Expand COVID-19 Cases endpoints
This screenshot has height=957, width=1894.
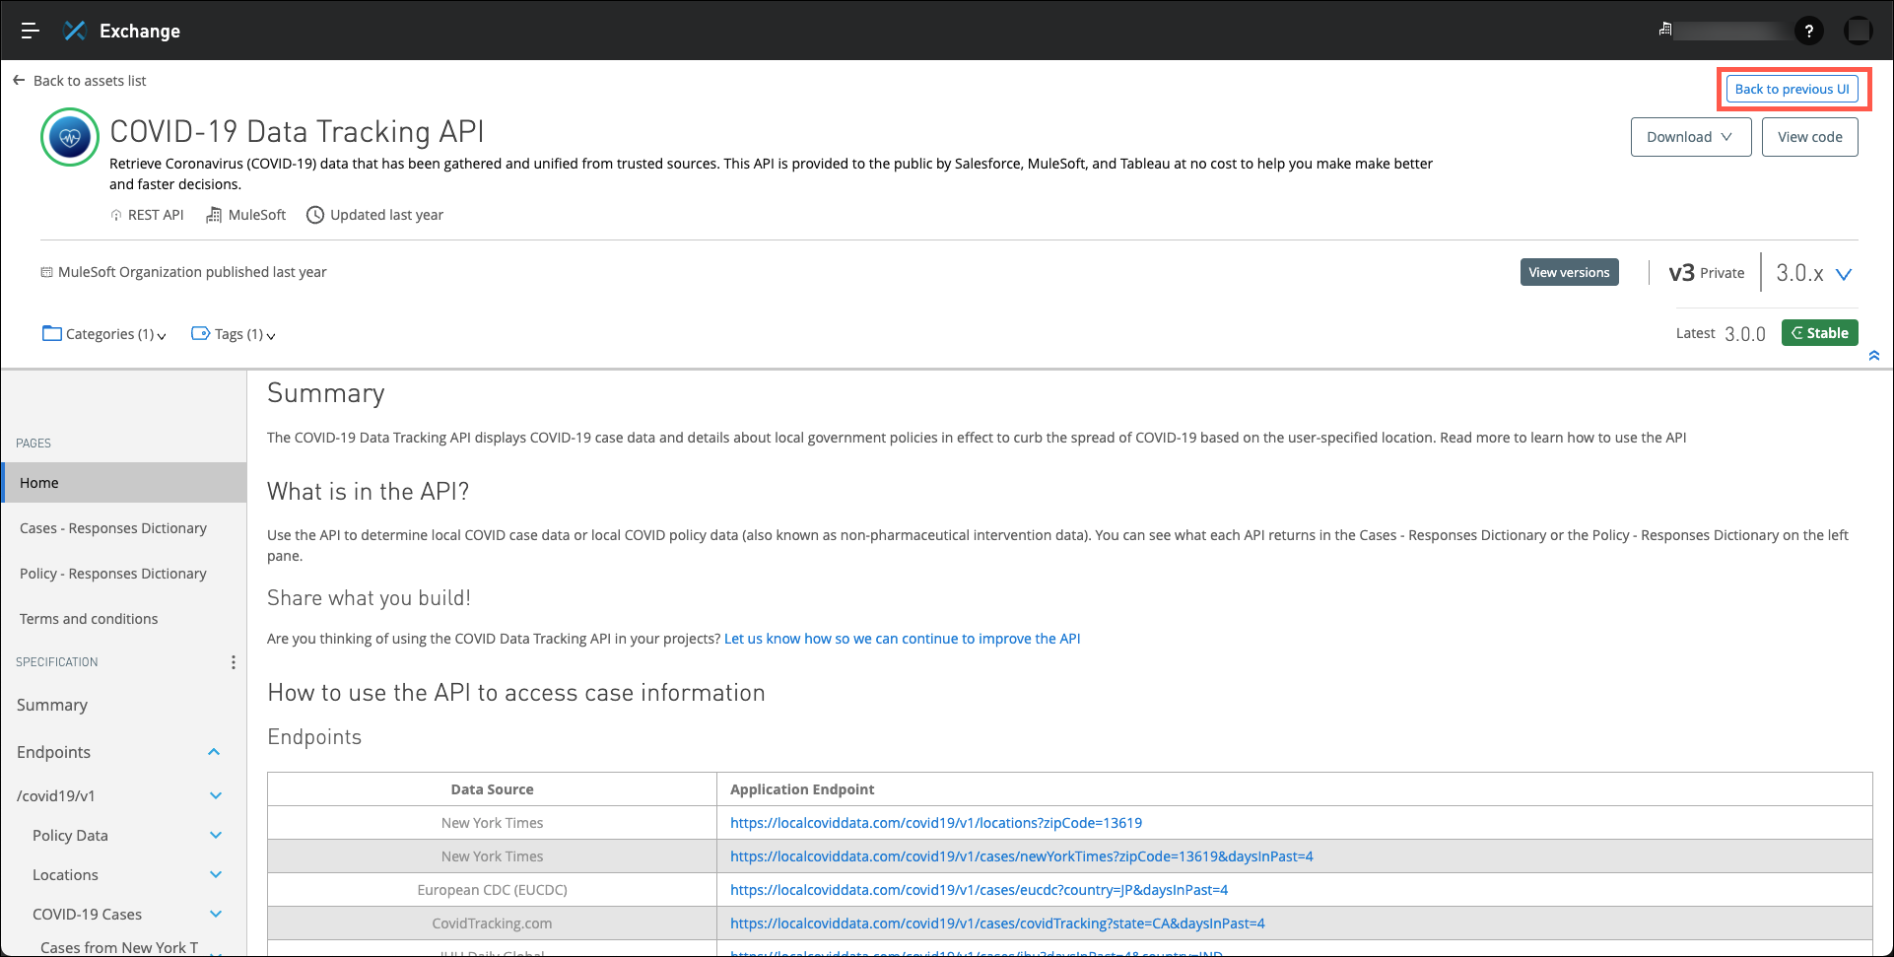click(216, 914)
